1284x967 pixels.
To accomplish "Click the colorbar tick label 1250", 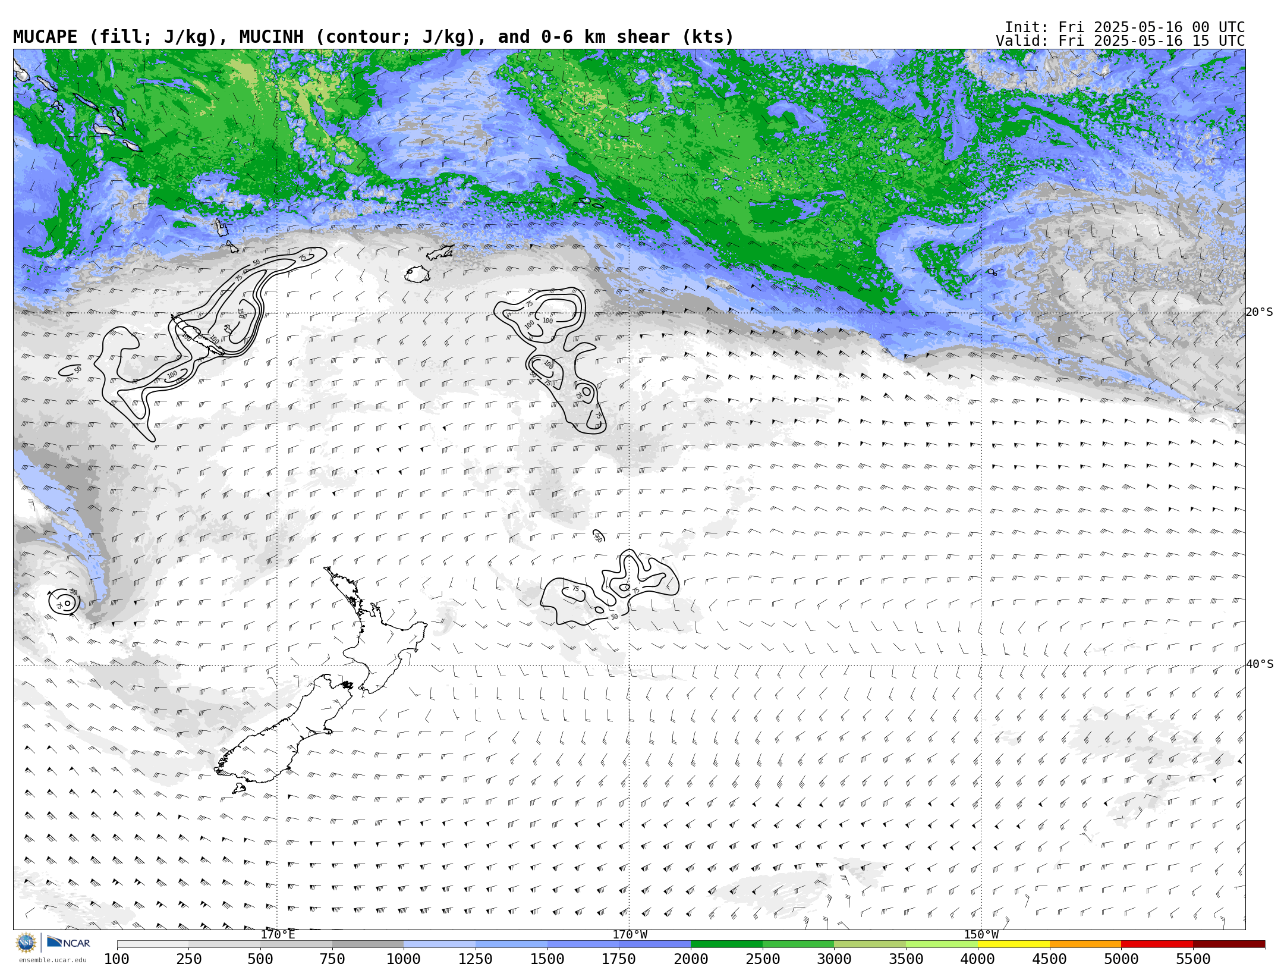I will point(476,959).
